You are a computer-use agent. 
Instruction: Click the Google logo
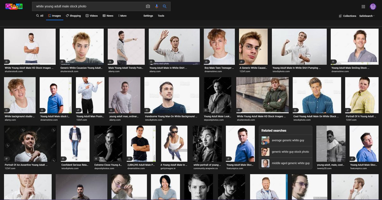point(14,6)
